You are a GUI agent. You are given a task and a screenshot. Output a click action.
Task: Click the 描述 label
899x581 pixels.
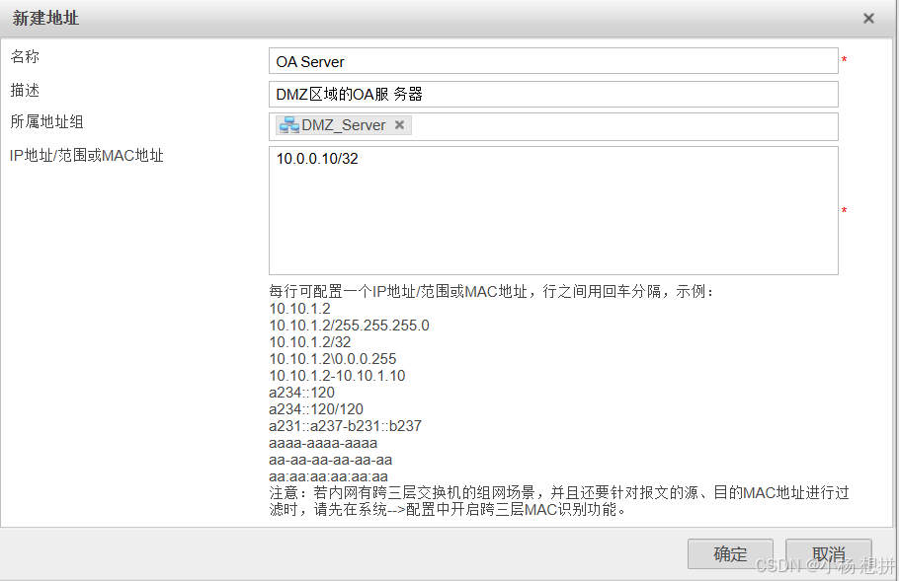(x=25, y=91)
